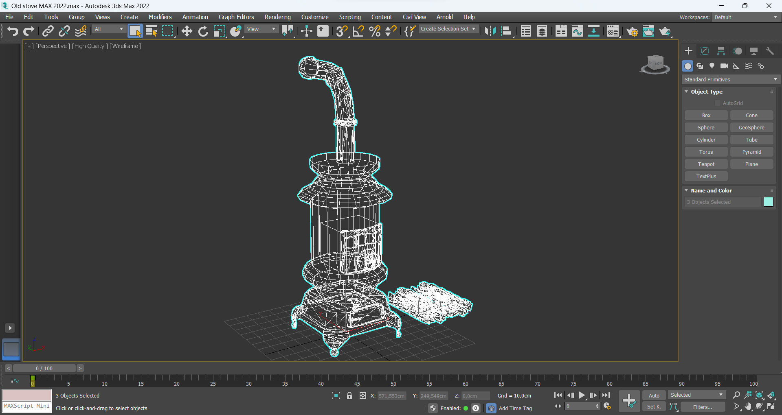Open the Rendering menu
Image resolution: width=782 pixels, height=415 pixels.
tap(277, 17)
